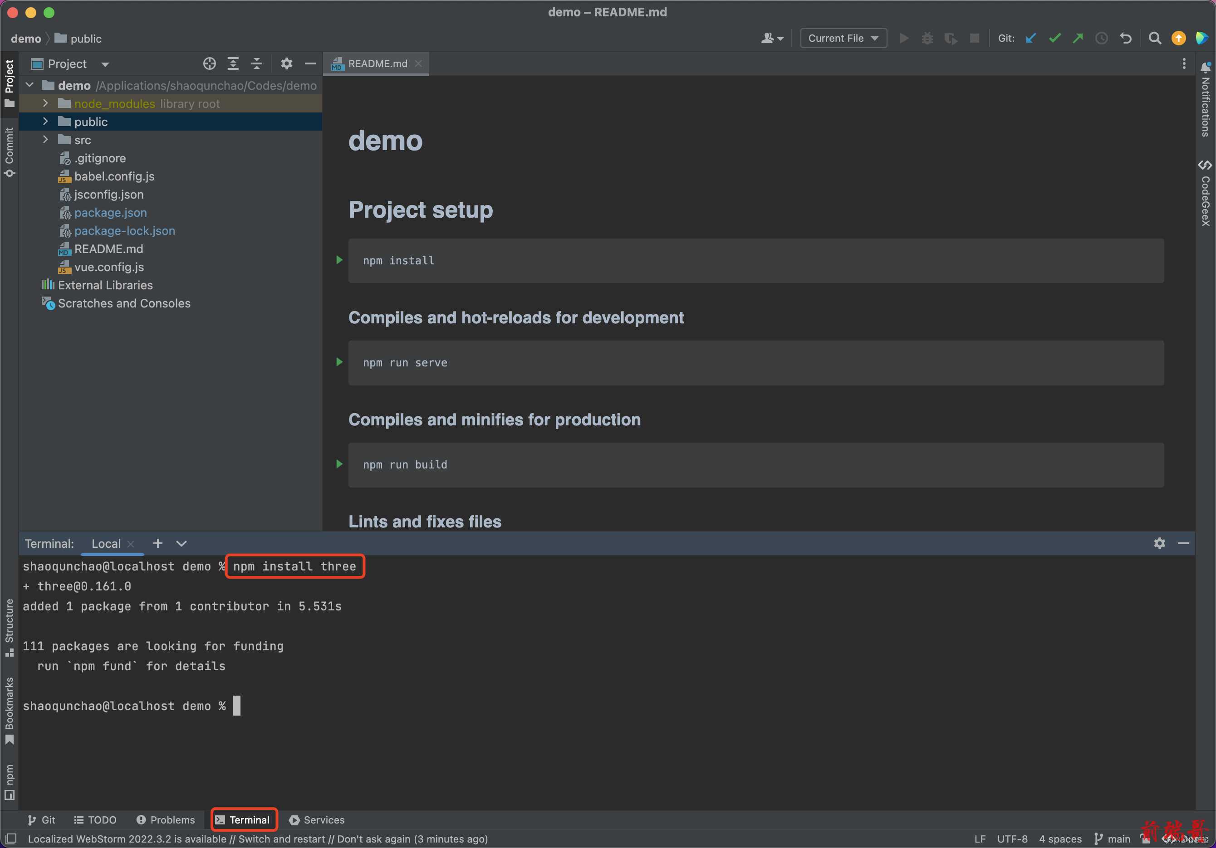
Task: Select External Libraries in project tree
Action: (105, 285)
